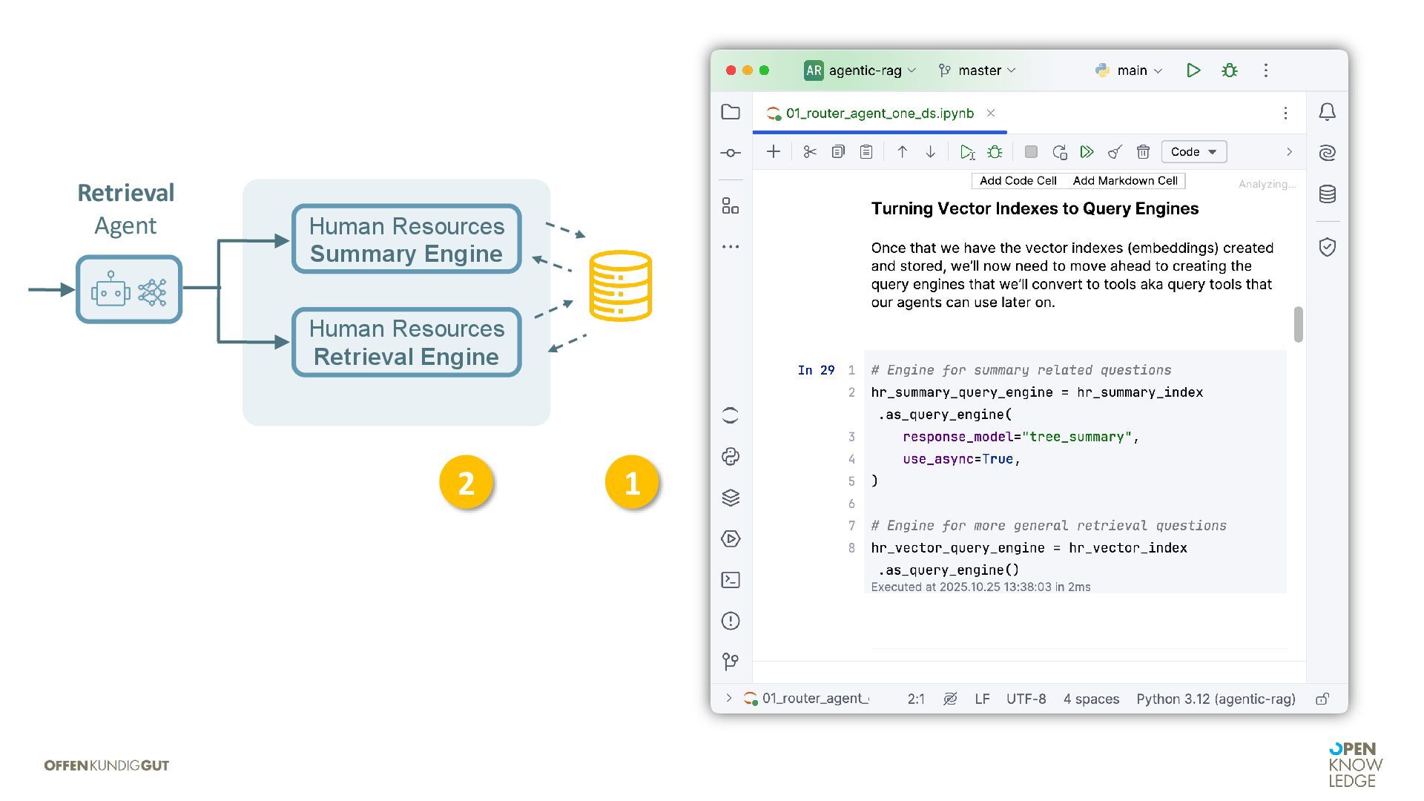Screen dimensions: 1424x801
Task: Toggle the read-only lock icon in status bar
Action: point(1322,699)
